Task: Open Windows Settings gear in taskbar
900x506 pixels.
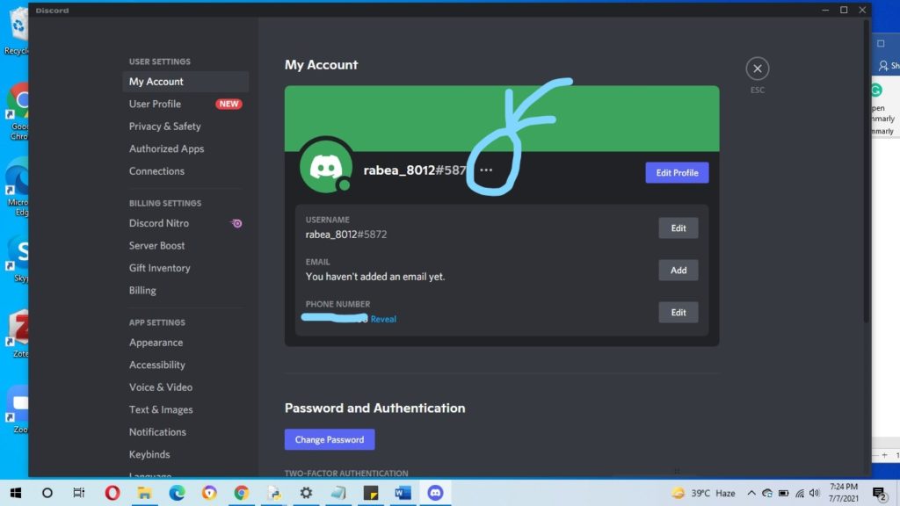Action: point(306,493)
